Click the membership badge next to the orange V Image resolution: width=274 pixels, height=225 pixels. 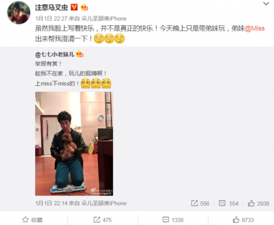click(x=84, y=7)
